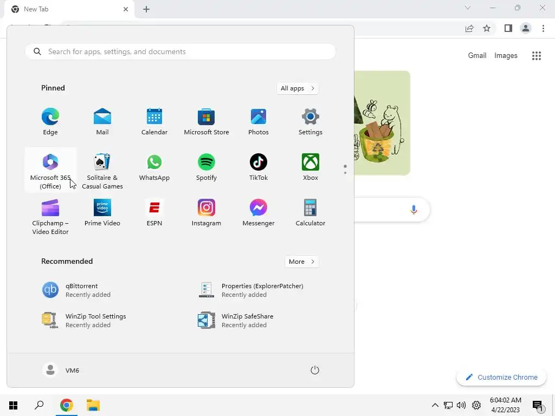Open the volume control tray icon

pyautogui.click(x=461, y=405)
